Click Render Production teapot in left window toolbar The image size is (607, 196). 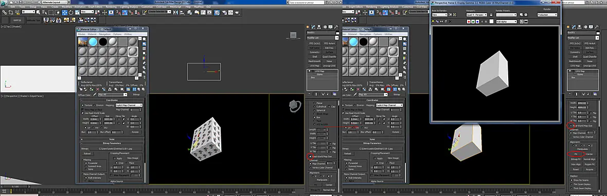click(x=237, y=12)
